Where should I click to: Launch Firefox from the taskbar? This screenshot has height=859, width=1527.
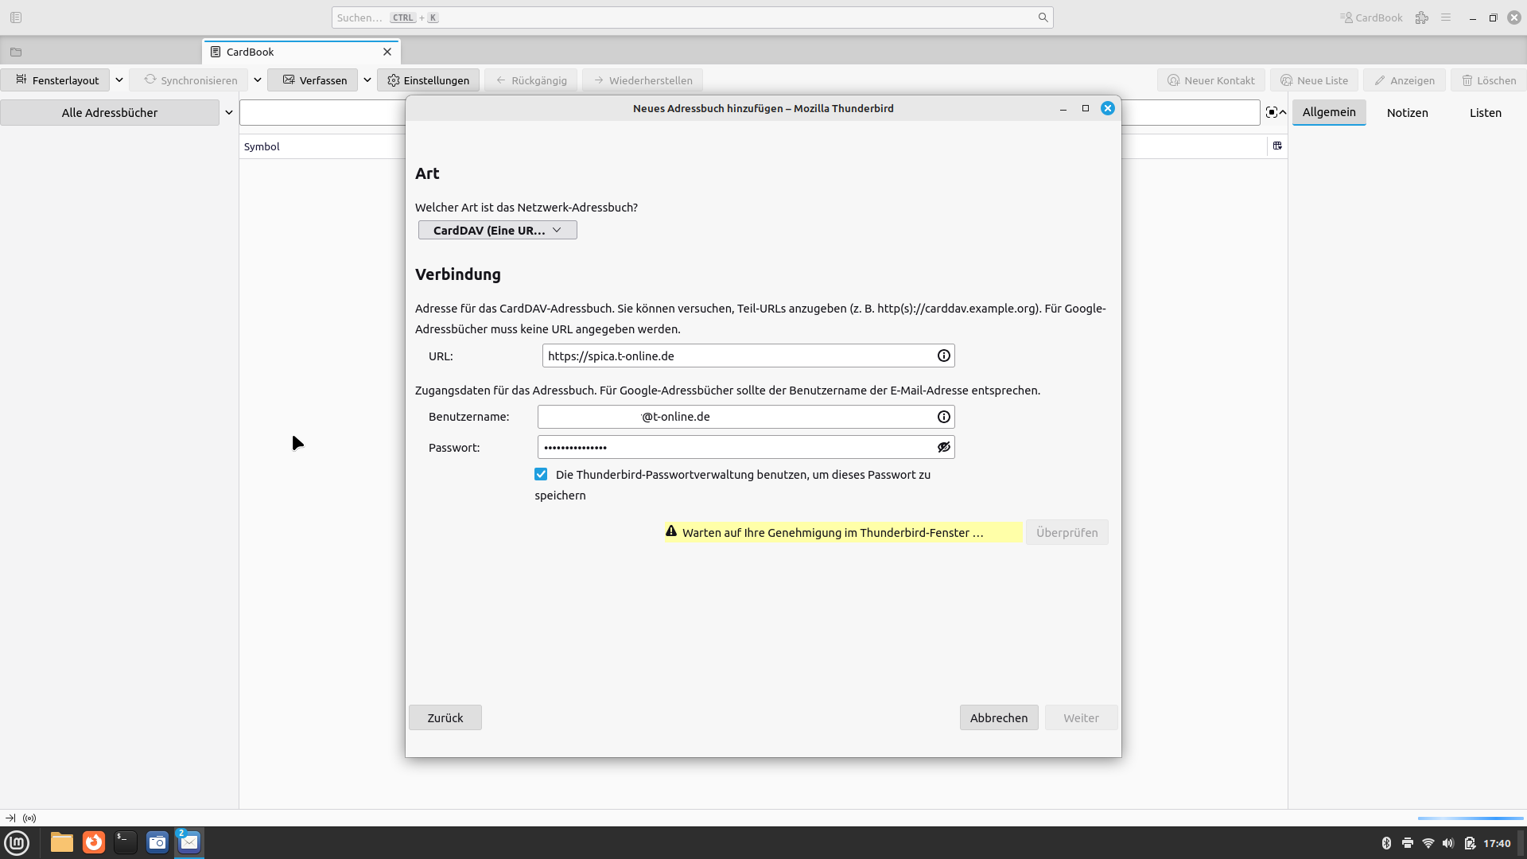coord(94,842)
